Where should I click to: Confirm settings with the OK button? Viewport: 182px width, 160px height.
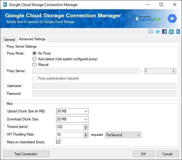(144, 154)
